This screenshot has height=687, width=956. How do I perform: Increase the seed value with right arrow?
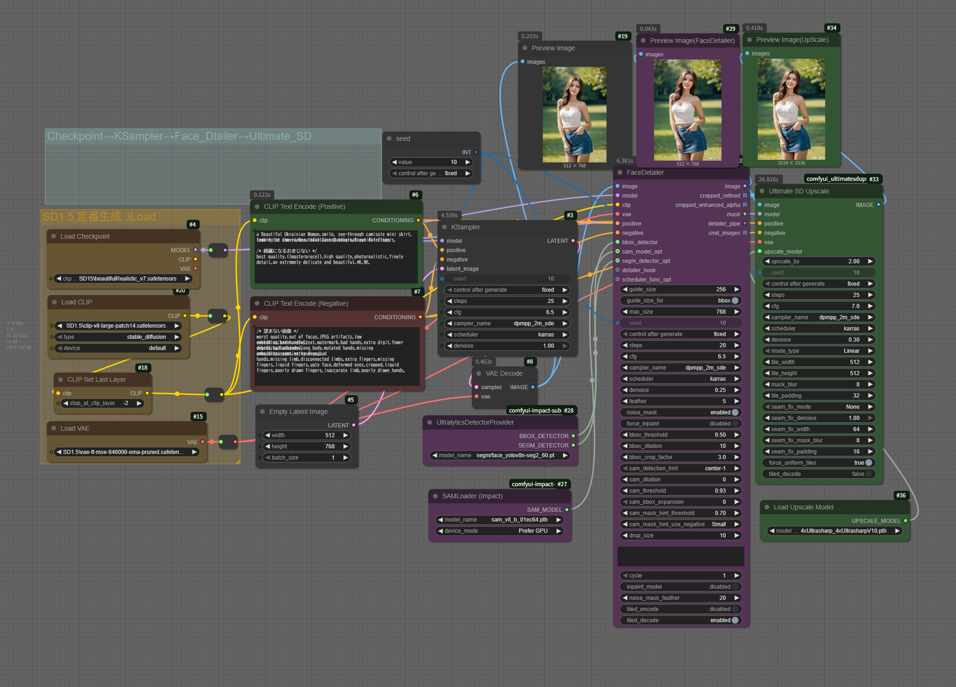[468, 162]
